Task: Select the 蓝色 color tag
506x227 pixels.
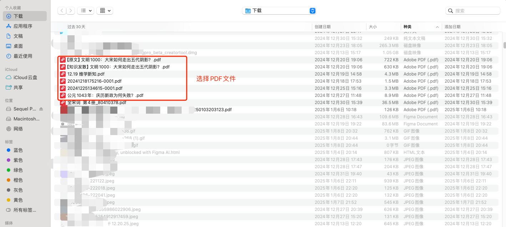Action: click(x=18, y=150)
